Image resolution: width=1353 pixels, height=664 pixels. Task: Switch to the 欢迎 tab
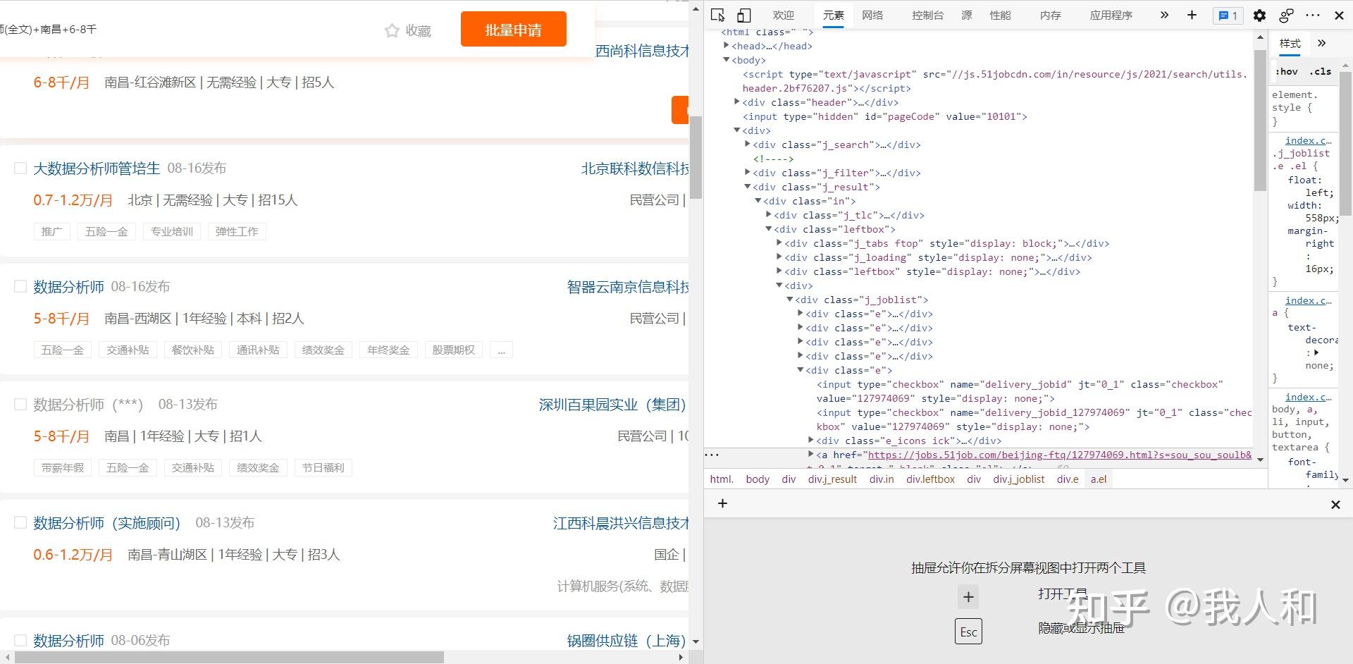pos(783,16)
